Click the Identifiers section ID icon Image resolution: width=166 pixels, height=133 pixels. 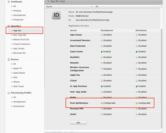[9, 26]
